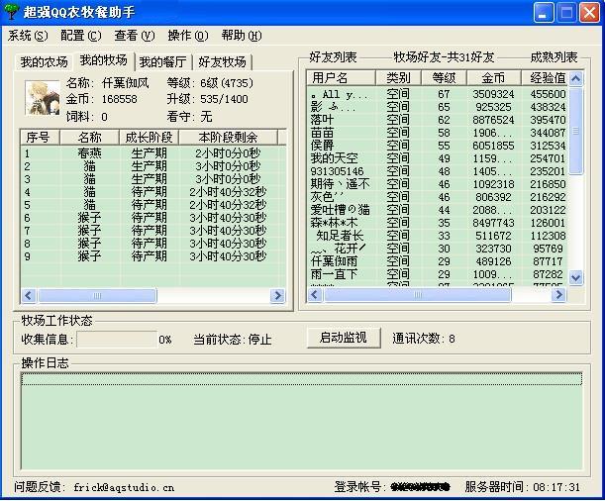Select friend 灰色'' in the list
Viewport: 605px width, 501px height.
(x=438, y=197)
